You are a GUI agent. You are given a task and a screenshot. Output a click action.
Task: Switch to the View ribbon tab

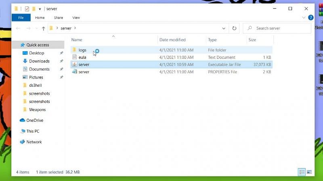76,18
